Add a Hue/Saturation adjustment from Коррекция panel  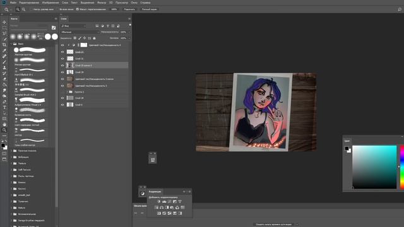pos(157,207)
